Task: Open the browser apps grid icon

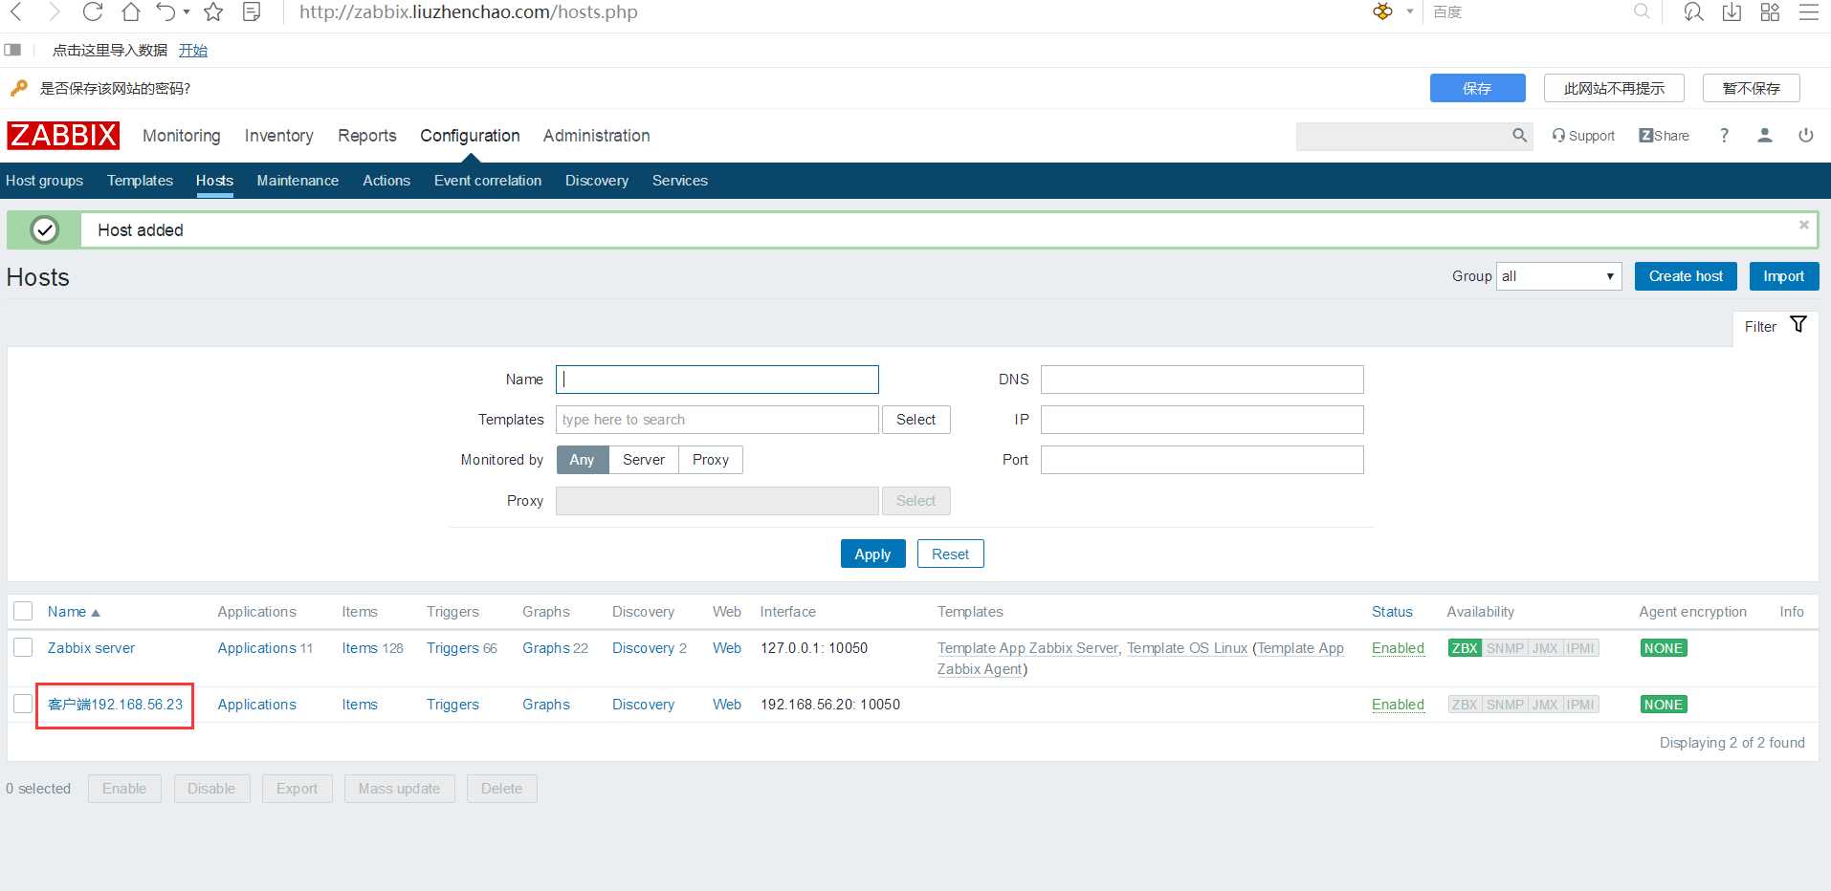Action: 1770,11
